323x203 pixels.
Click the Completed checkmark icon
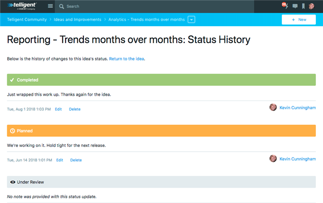pyautogui.click(x=12, y=80)
